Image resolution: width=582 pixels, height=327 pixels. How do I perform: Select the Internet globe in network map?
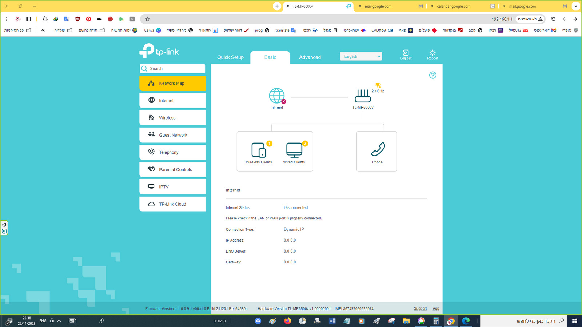tap(277, 96)
